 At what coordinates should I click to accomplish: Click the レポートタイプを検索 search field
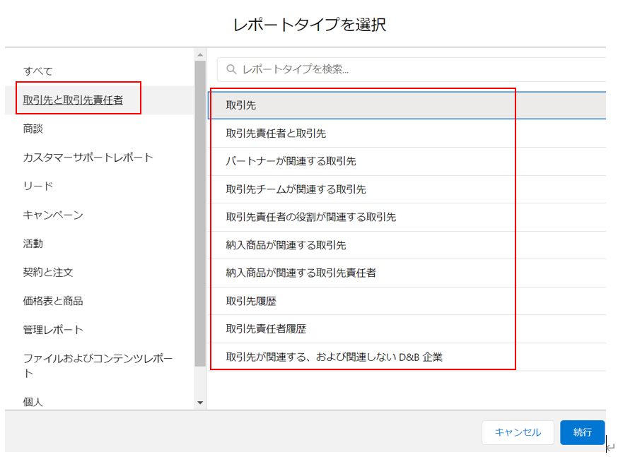coord(411,69)
